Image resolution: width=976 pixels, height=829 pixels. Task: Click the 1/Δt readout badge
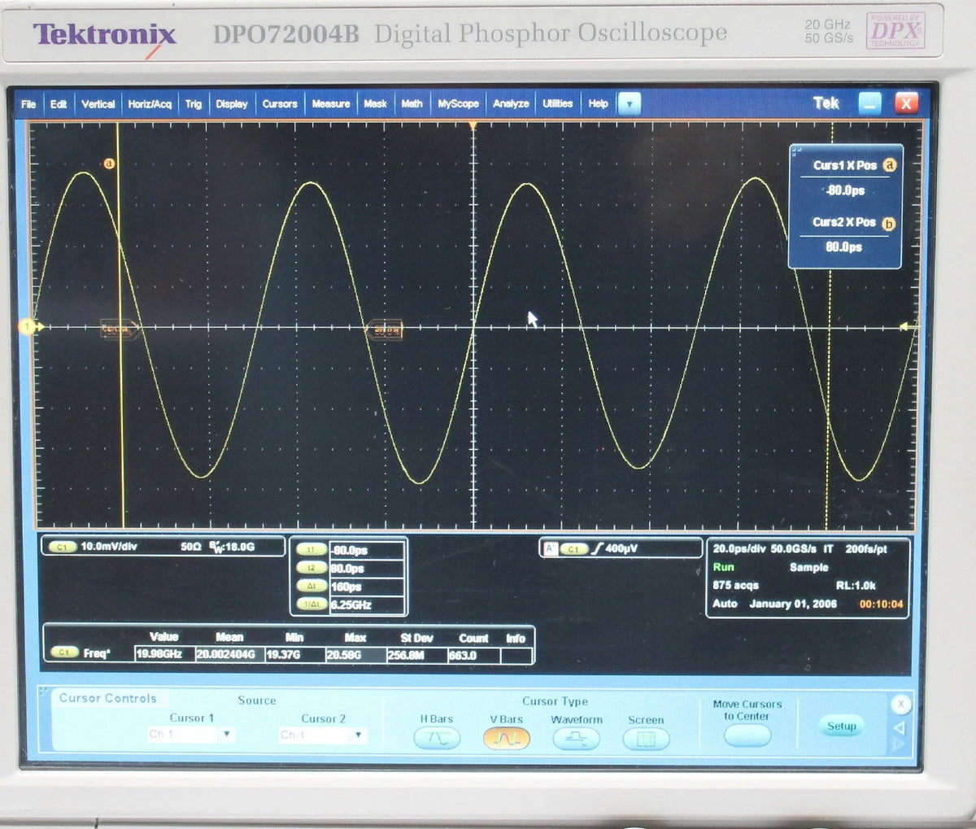[x=312, y=604]
